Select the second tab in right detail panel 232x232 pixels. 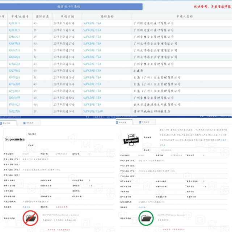coord(144,122)
